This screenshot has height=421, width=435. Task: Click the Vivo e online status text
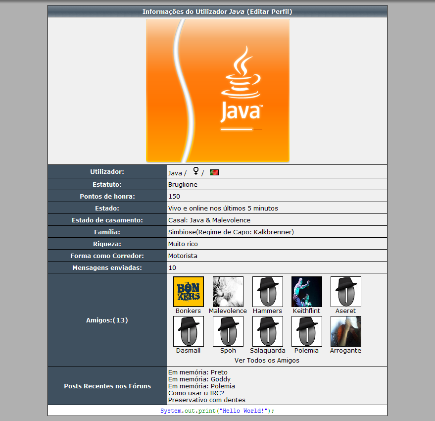pos(223,209)
